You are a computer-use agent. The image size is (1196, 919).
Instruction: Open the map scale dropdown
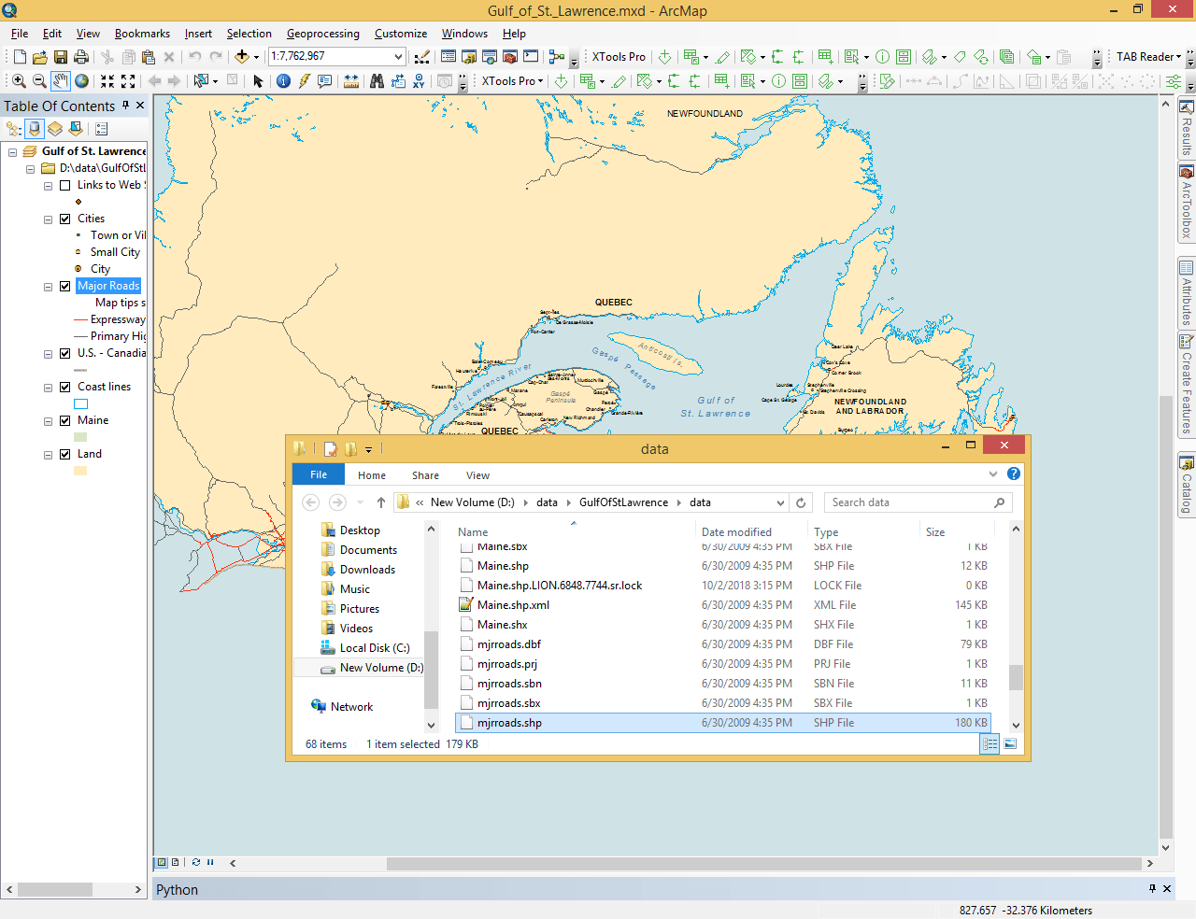[x=398, y=57]
